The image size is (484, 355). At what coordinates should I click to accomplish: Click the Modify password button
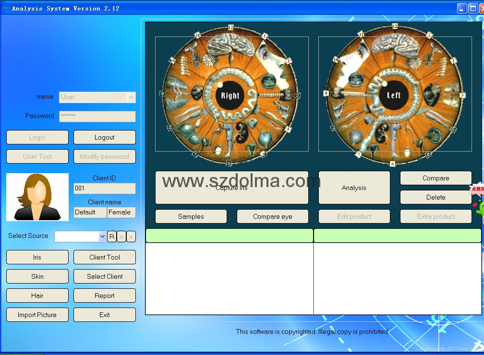point(104,156)
